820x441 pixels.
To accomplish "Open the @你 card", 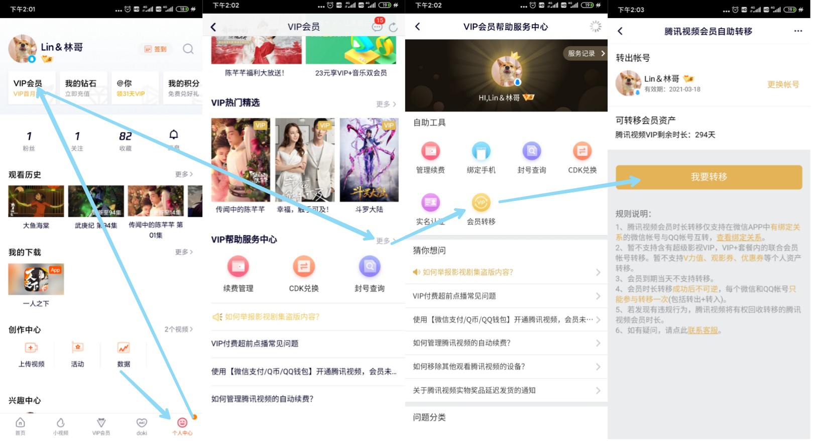I will tap(135, 88).
